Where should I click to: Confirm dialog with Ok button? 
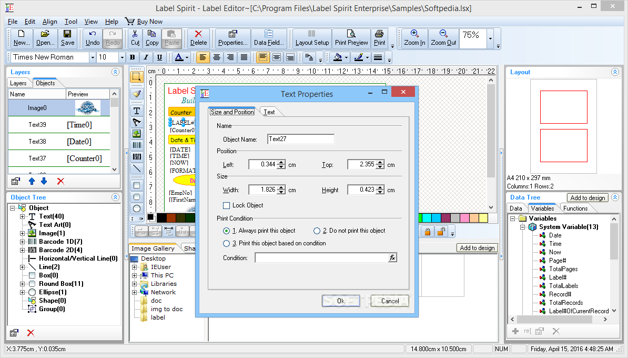click(341, 301)
